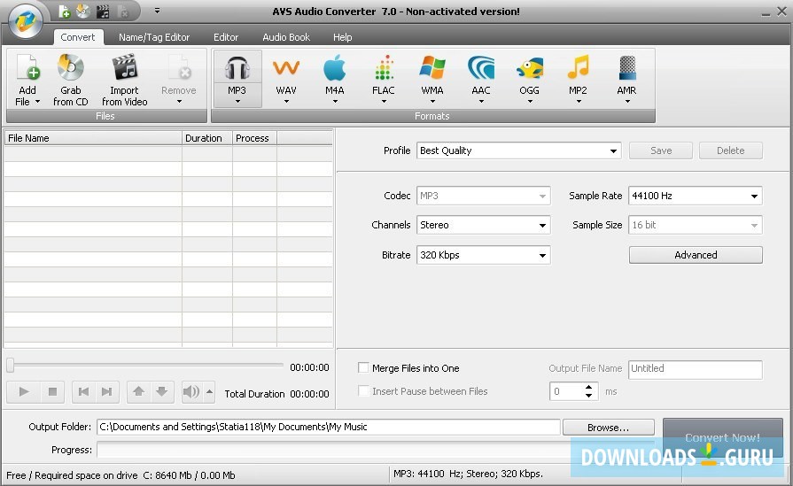Click the File Name column header
The image size is (793, 486).
pos(93,138)
